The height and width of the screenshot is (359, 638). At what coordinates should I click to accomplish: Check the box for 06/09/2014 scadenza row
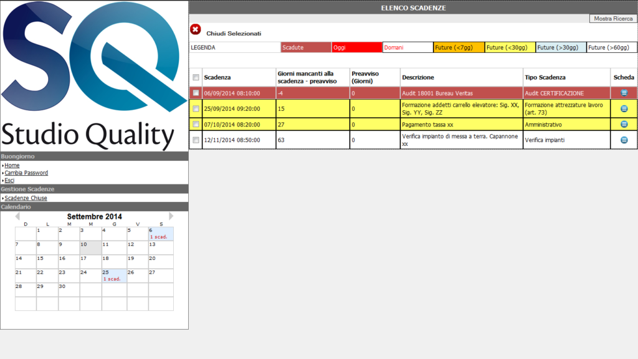(x=196, y=93)
